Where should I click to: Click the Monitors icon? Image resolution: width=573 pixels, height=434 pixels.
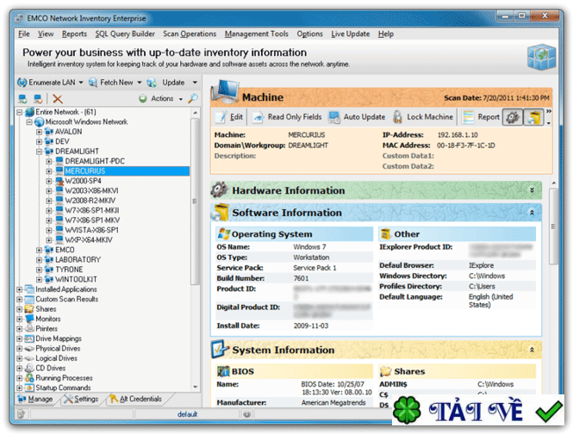[x=29, y=319]
